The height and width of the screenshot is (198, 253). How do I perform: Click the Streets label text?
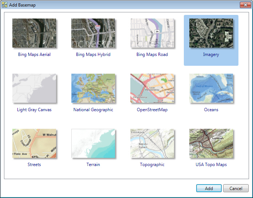(34, 165)
